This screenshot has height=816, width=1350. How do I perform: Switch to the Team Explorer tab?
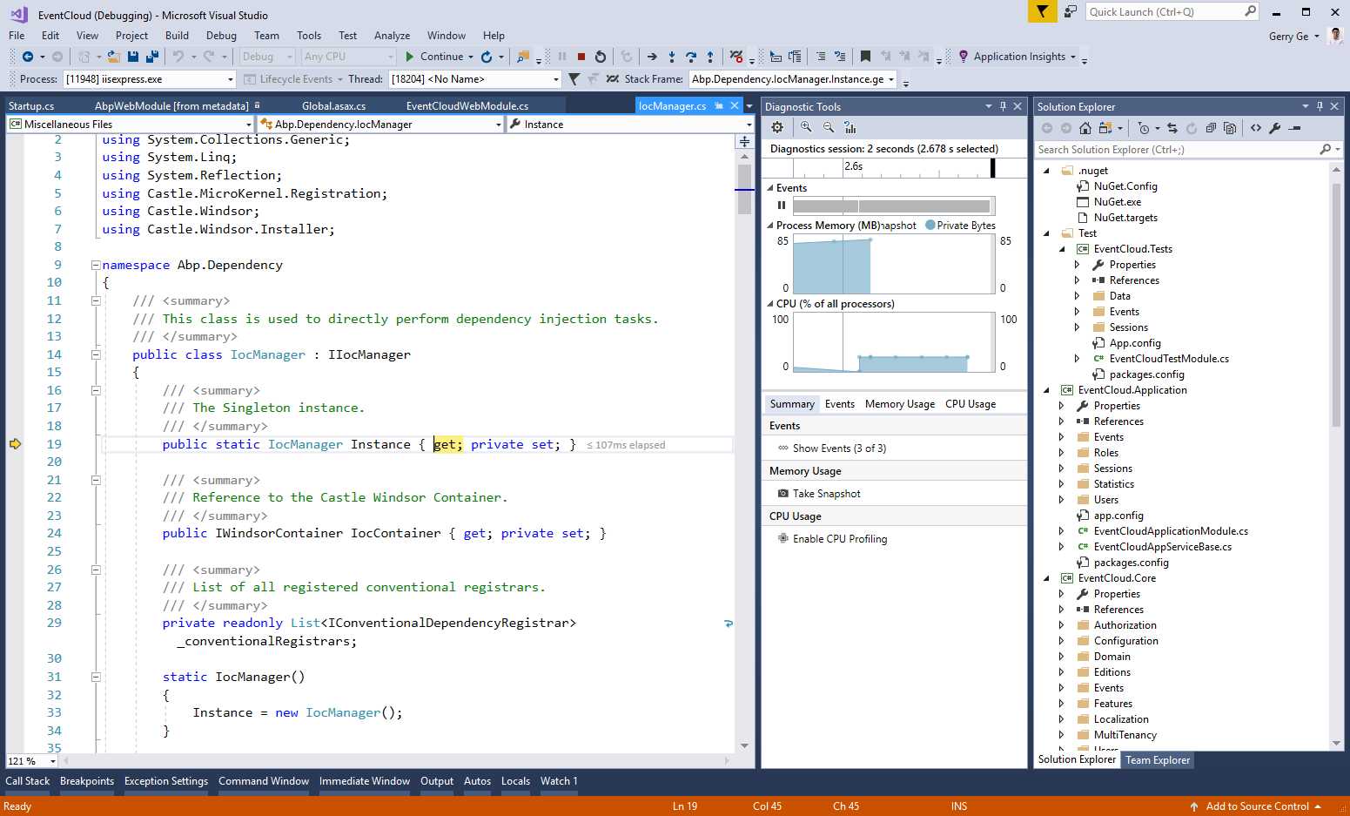point(1157,760)
